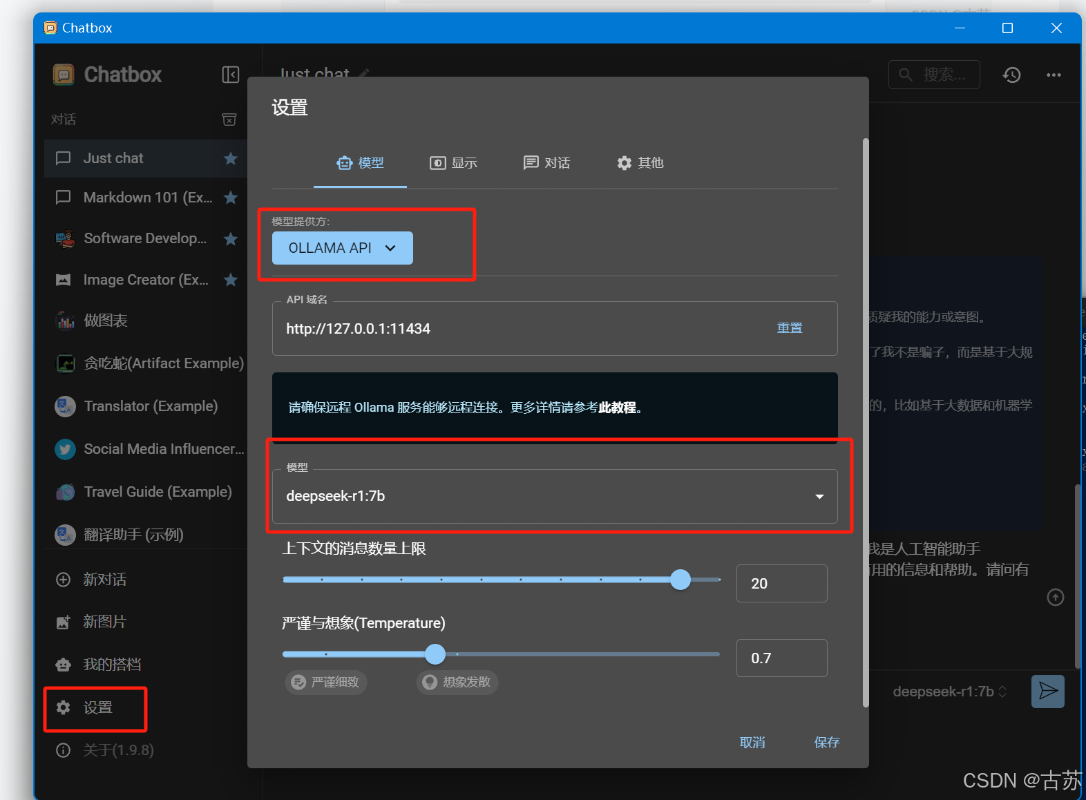This screenshot has width=1086, height=800.
Task: Open the 此教程 tutorial link
Action: (617, 408)
